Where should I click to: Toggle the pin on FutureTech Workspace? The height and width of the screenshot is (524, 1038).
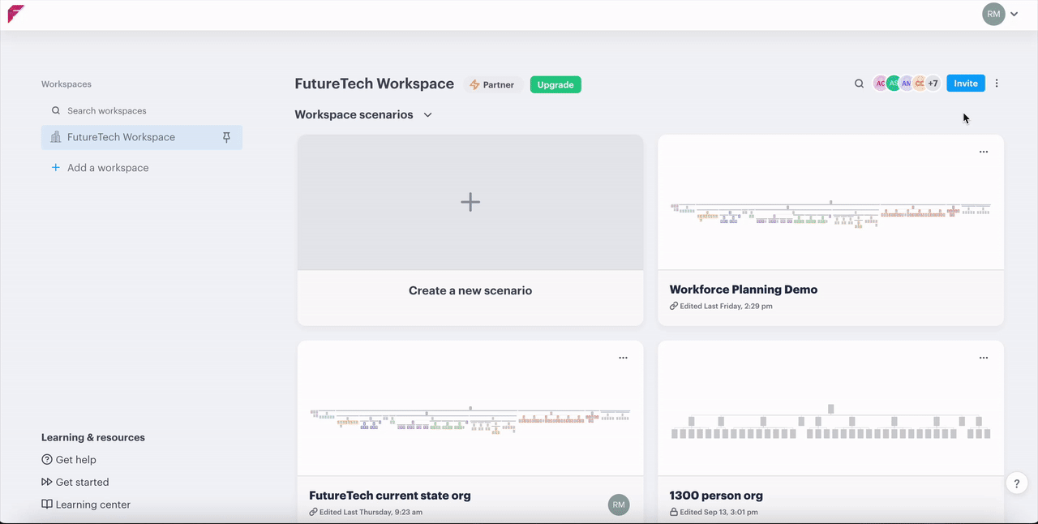pos(226,138)
